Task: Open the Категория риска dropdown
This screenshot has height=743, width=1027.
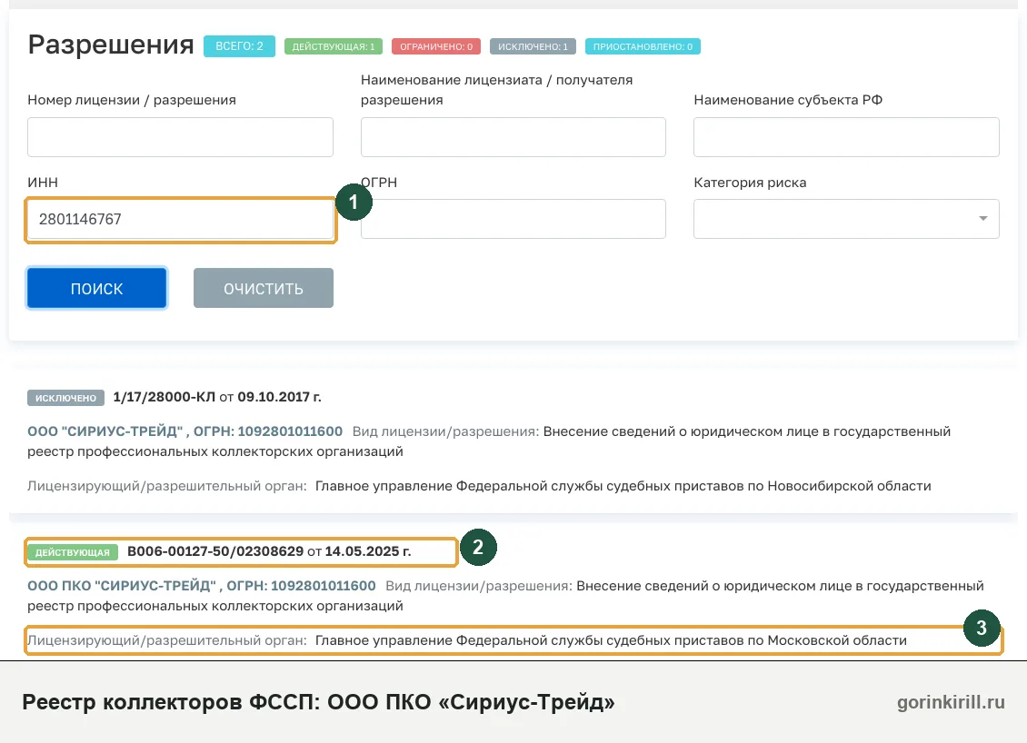Action: coord(846,219)
